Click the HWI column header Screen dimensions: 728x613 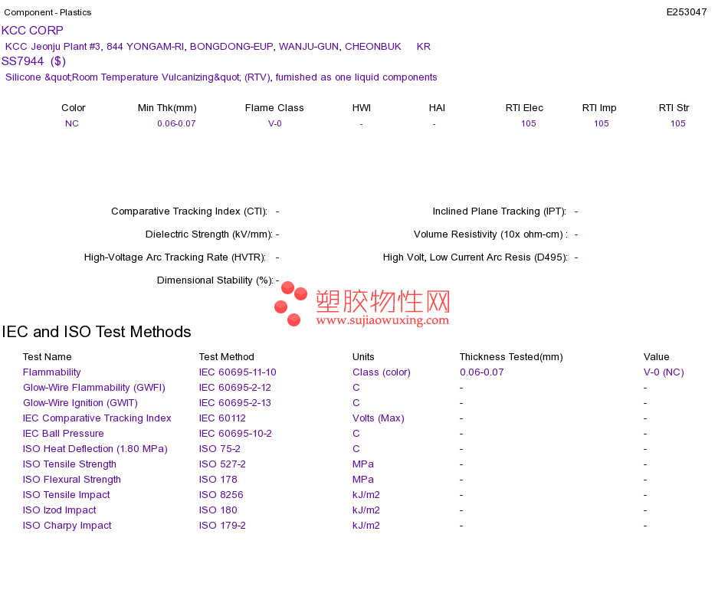(x=362, y=108)
